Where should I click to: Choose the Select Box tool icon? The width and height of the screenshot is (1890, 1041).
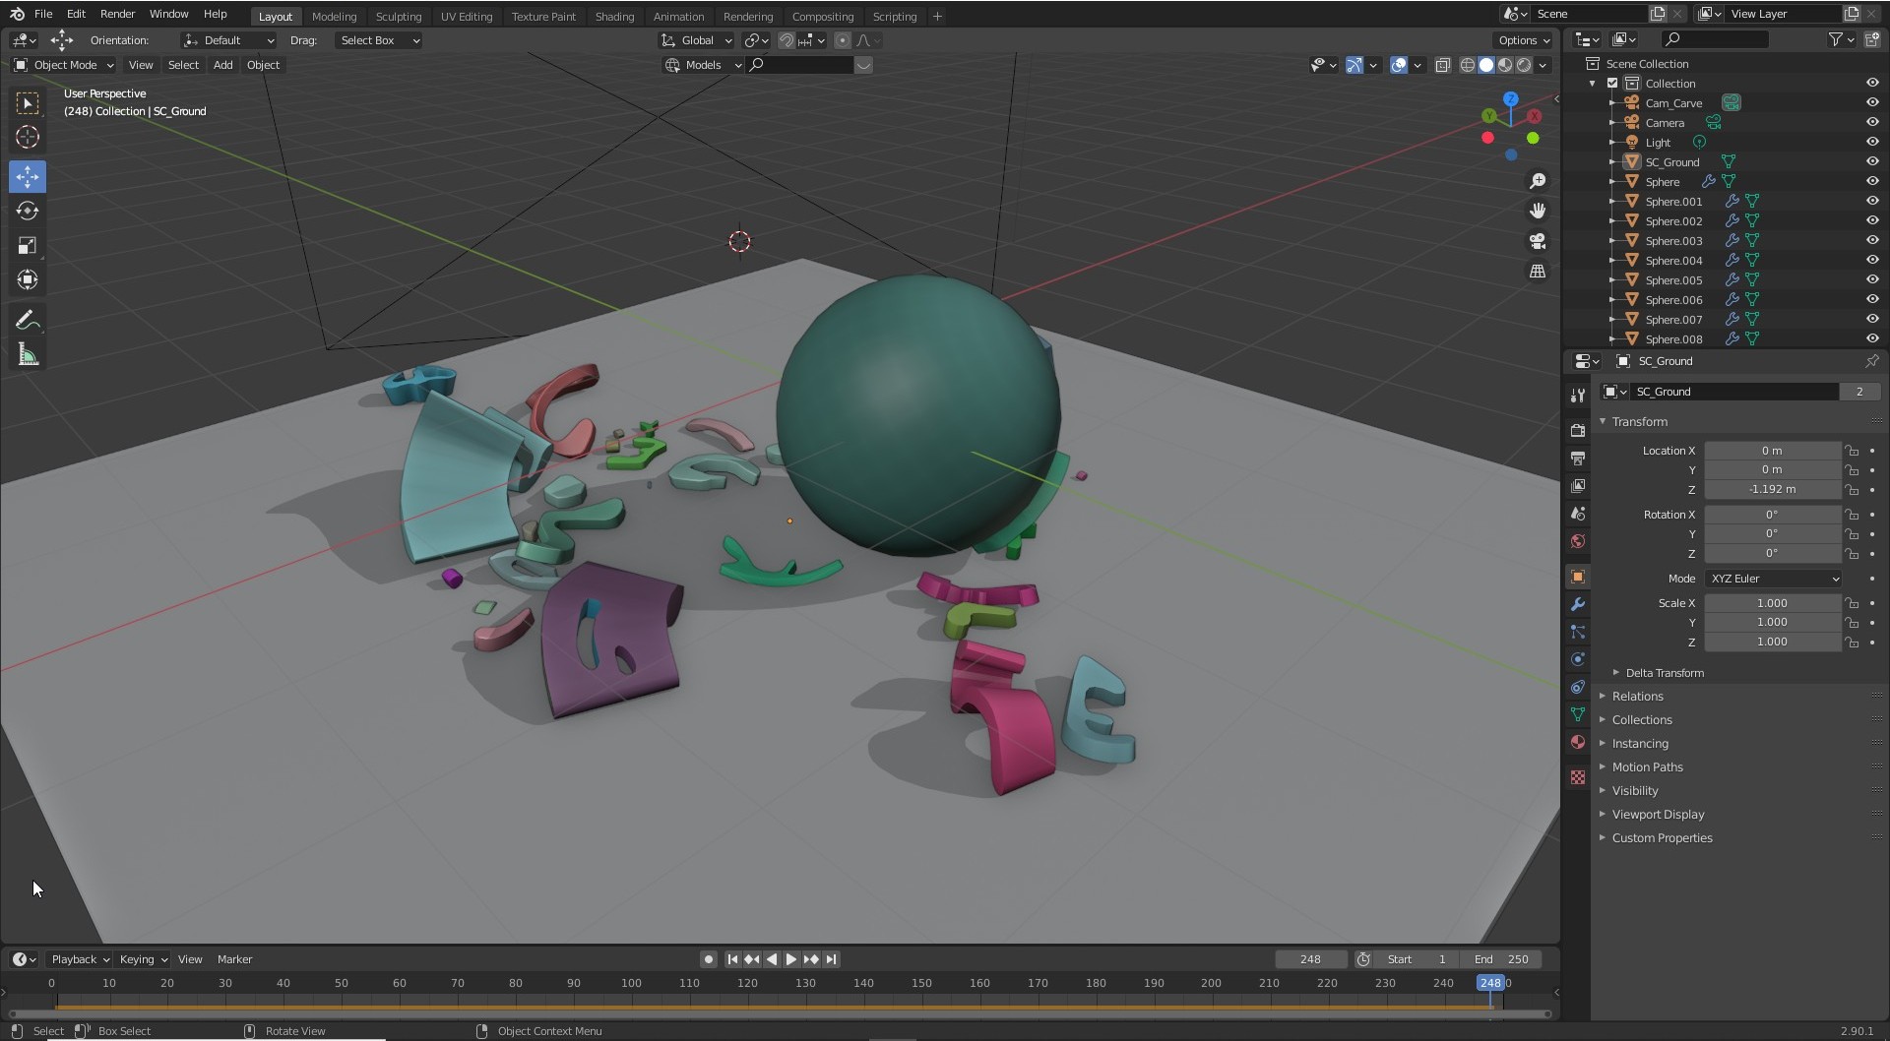pos(28,103)
